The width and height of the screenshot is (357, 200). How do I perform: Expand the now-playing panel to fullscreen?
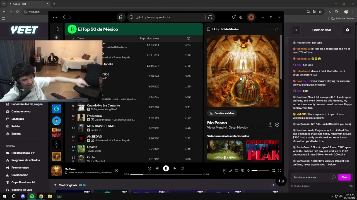coord(276,29)
